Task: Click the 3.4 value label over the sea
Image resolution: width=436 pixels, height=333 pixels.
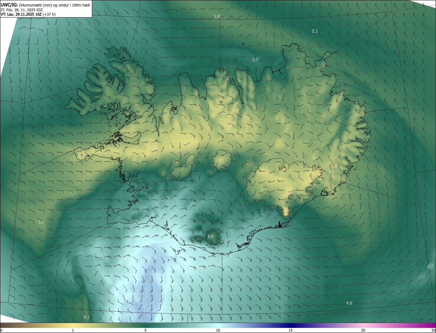Action: click(x=41, y=222)
